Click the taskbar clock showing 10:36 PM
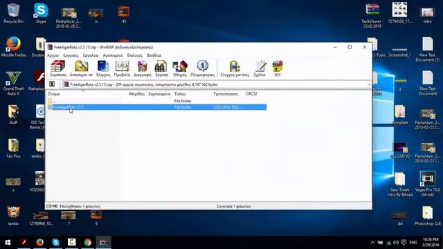443x249 pixels. pos(431,242)
